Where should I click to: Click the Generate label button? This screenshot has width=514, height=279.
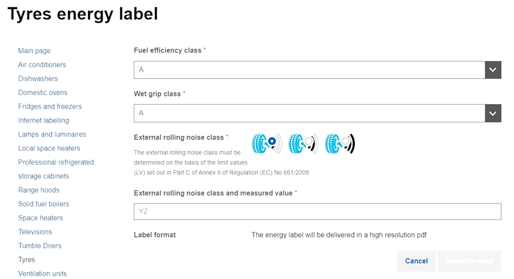pyautogui.click(x=469, y=261)
